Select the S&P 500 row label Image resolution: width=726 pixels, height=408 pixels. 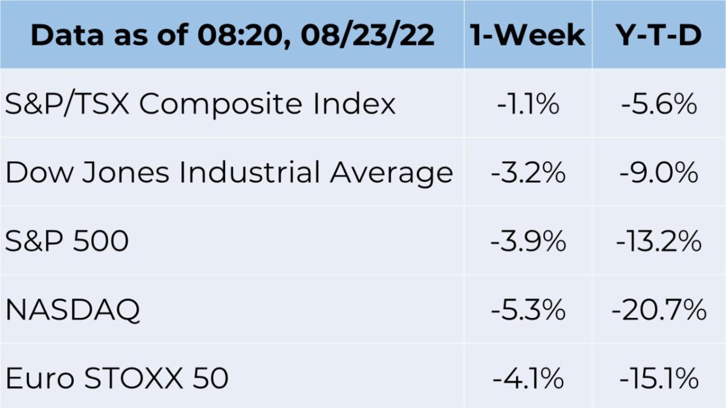click(67, 242)
